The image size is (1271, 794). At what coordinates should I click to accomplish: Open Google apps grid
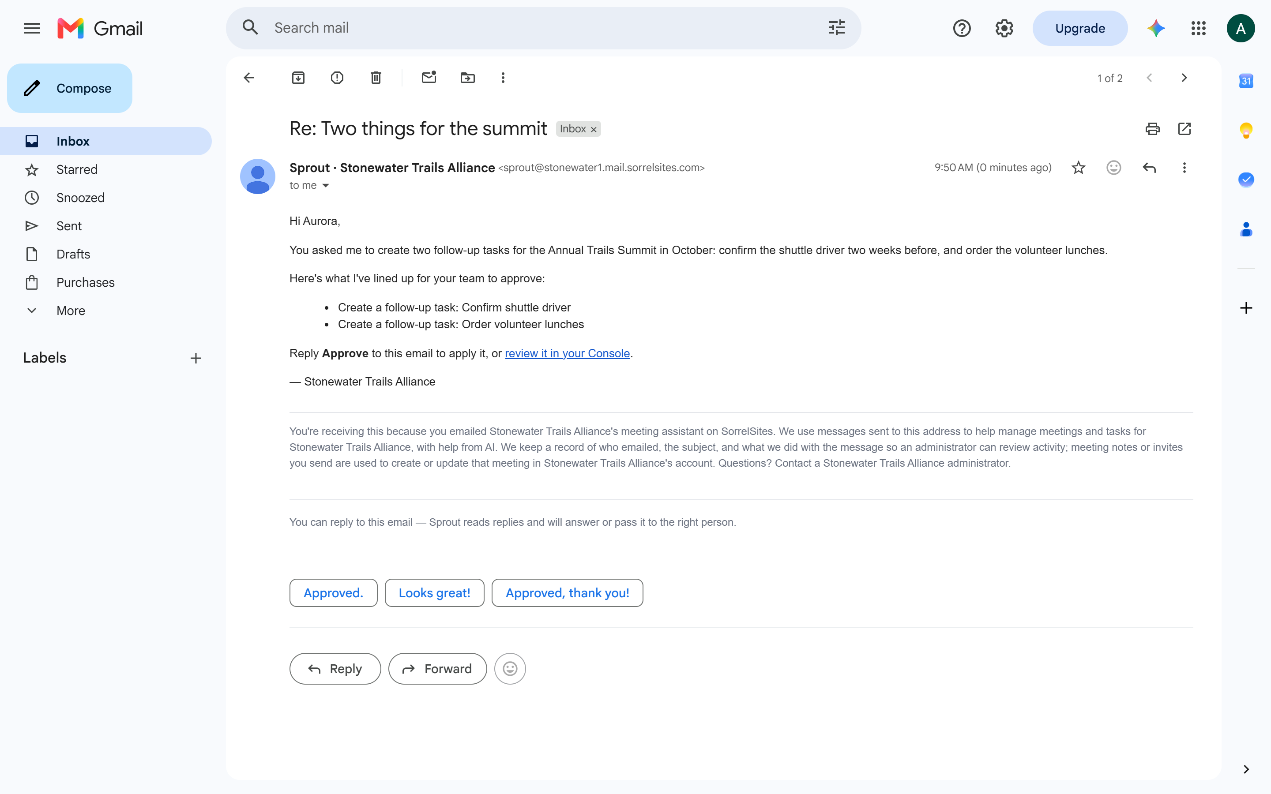1199,28
